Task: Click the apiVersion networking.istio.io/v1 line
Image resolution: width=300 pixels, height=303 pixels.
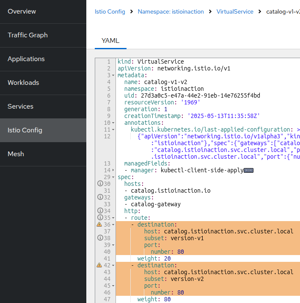Action: coord(174,68)
